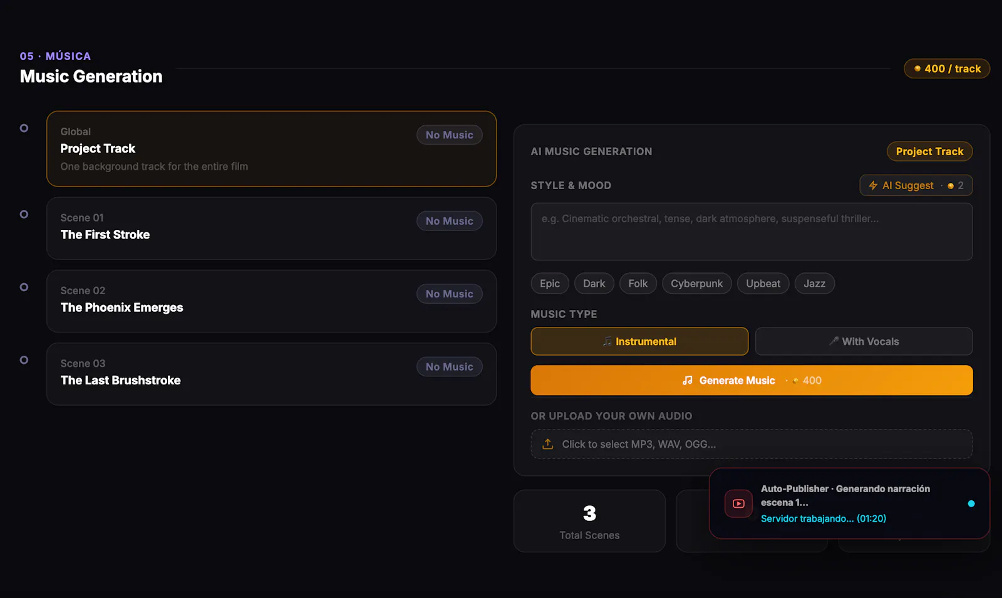Click the Servidor trabajando status text
The image size is (1002, 598).
[824, 518]
